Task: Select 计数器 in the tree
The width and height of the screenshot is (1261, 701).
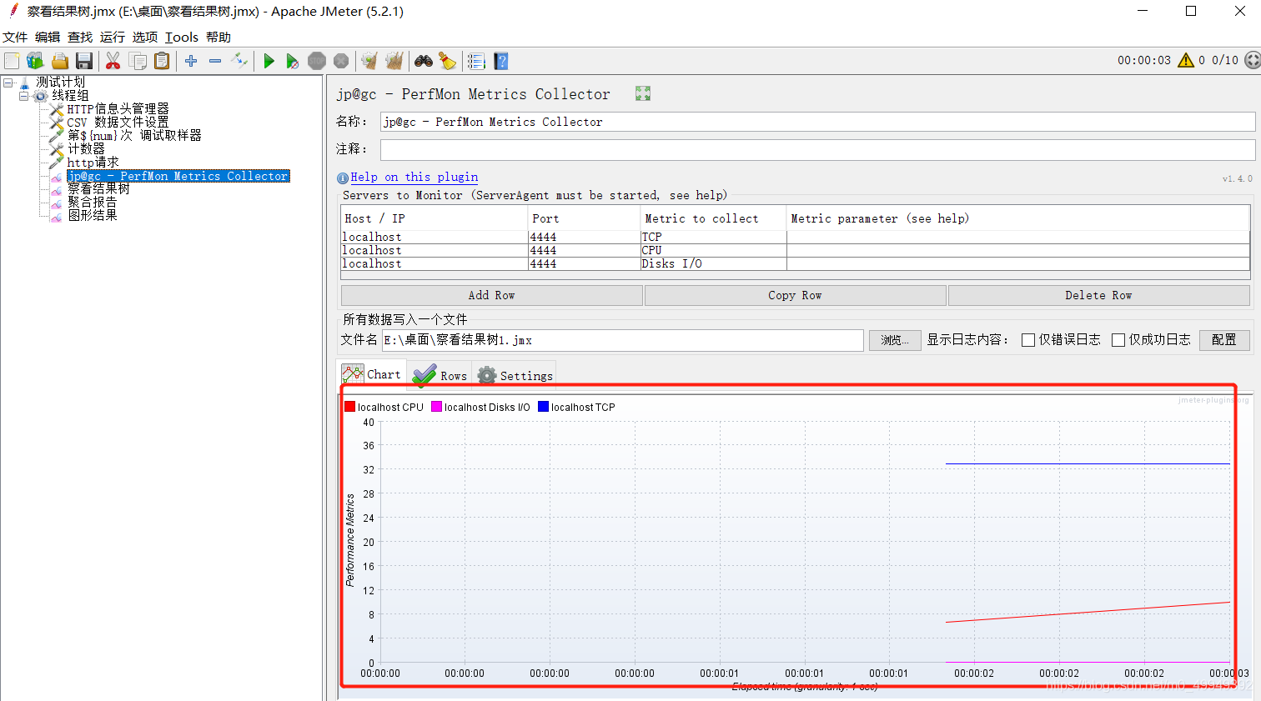Action: coord(86,149)
